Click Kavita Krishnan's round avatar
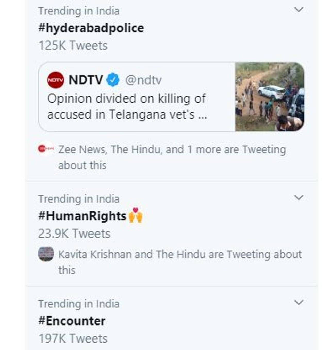 [46, 254]
